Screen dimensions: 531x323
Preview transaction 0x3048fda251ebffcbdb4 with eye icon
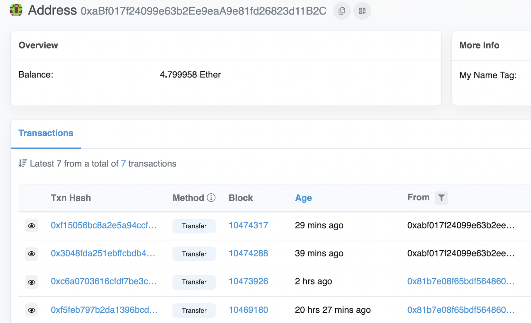point(32,254)
